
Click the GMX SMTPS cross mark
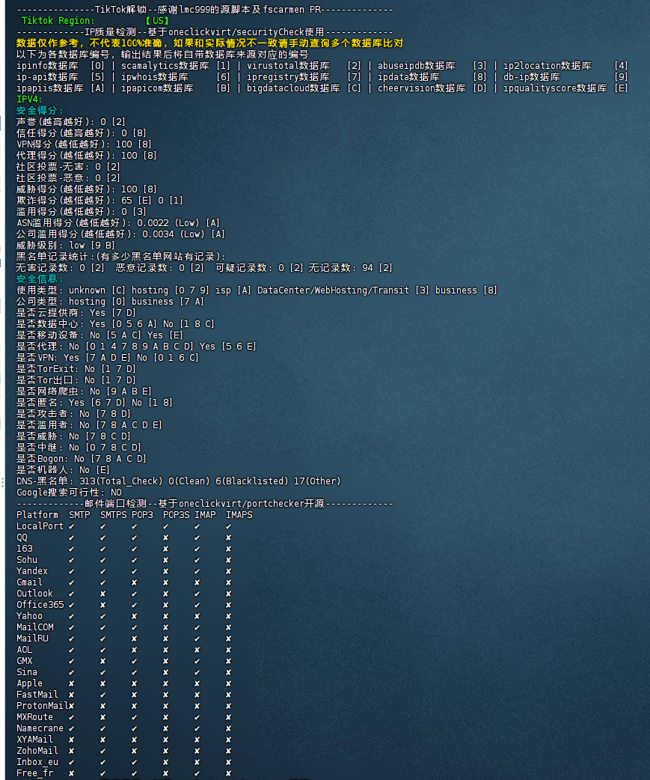pos(102,661)
